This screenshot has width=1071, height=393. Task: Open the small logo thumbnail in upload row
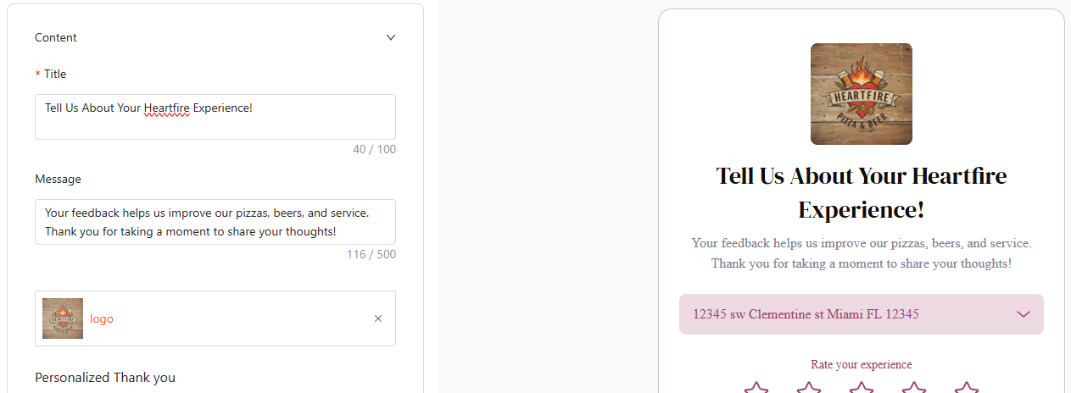(63, 318)
